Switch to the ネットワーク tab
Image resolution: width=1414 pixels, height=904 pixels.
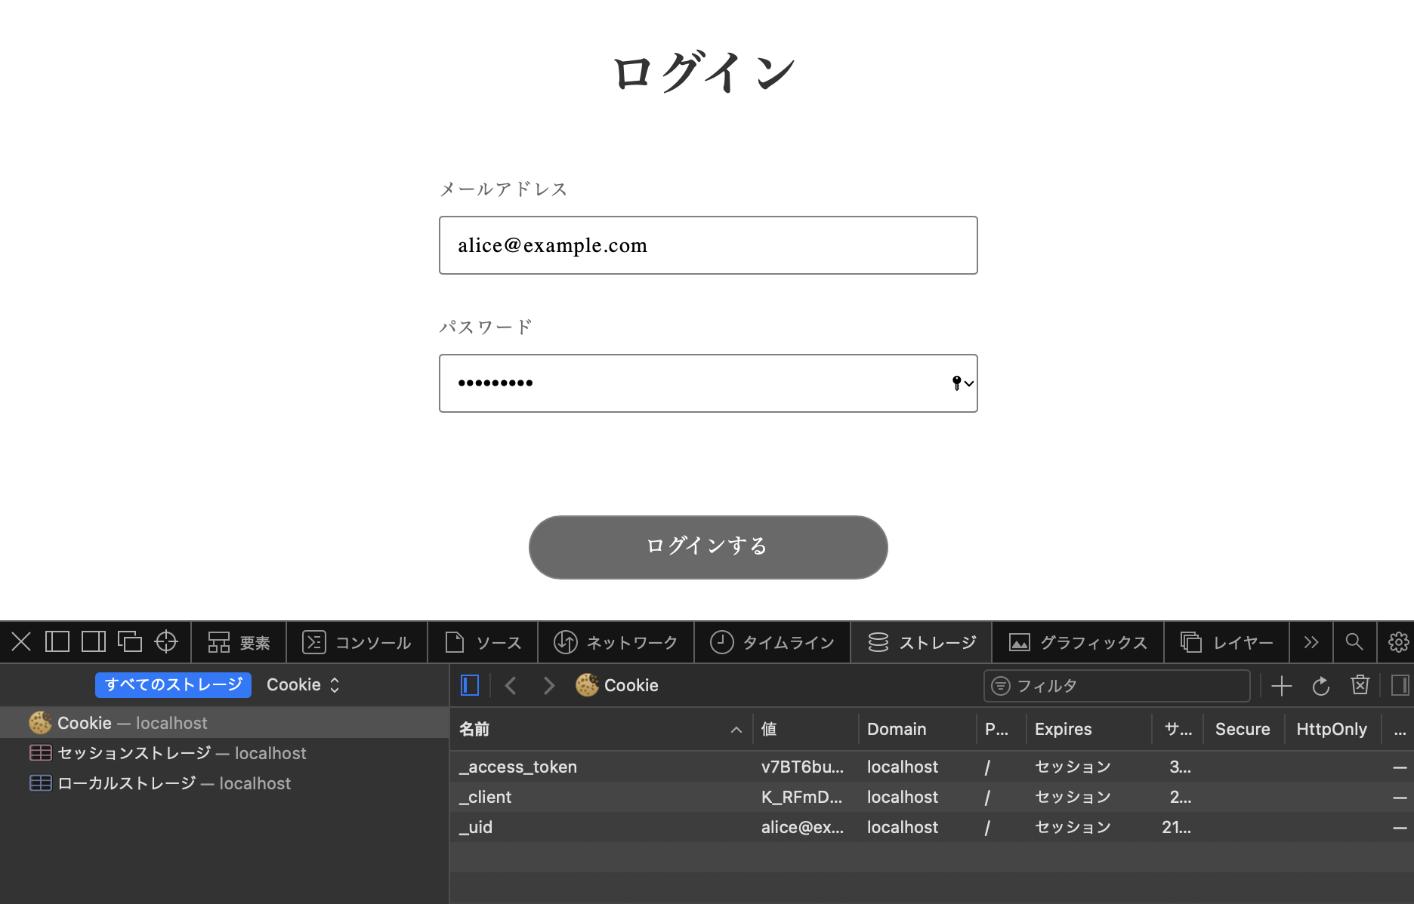(616, 642)
